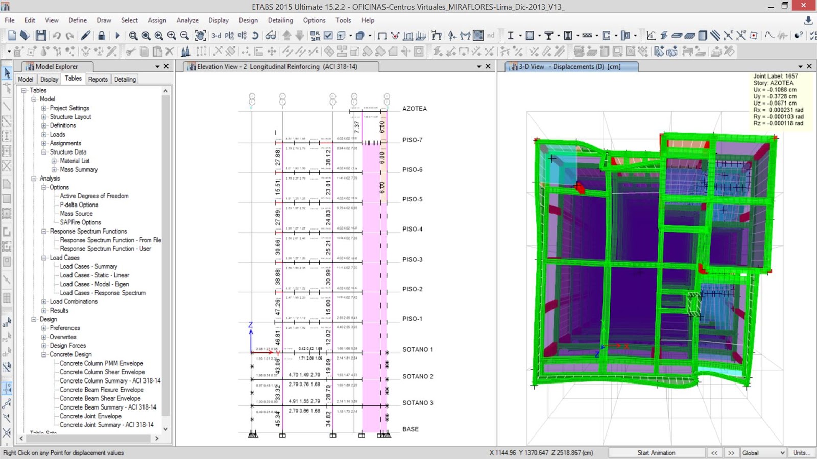Screen dimensions: 817x459
Task: Click the Run Analysis play arrow
Action: pyautogui.click(x=117, y=35)
